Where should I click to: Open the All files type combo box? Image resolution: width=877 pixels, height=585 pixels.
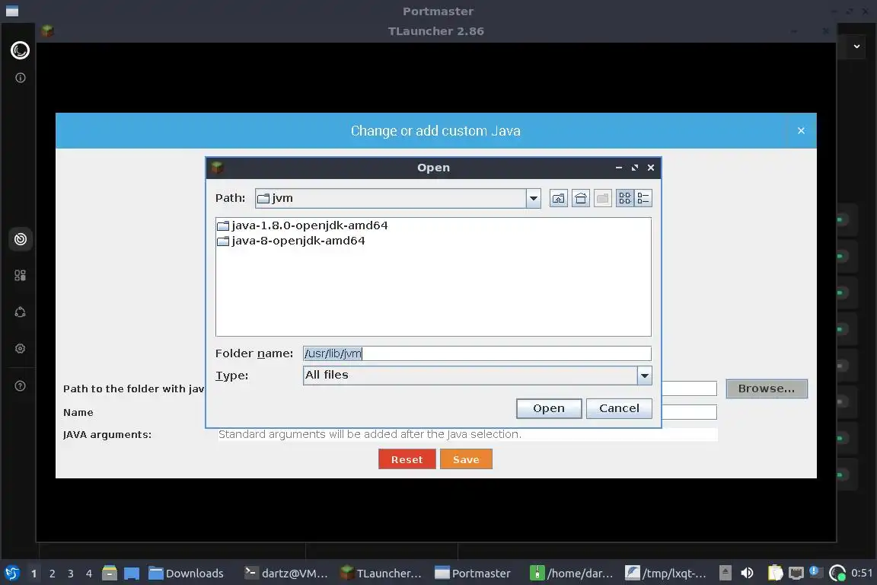pyautogui.click(x=477, y=376)
